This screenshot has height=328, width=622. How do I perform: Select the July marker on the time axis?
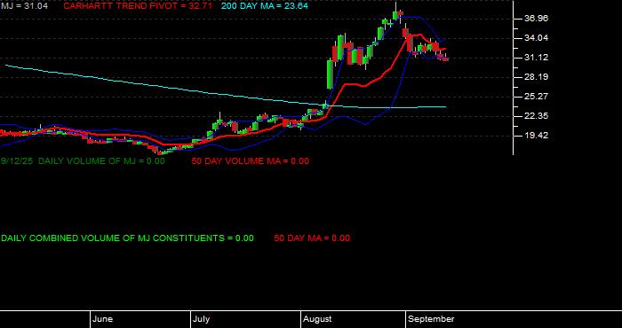coord(203,319)
